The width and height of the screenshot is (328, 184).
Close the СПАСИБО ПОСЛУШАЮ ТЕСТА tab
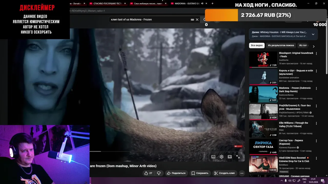point(125,4)
